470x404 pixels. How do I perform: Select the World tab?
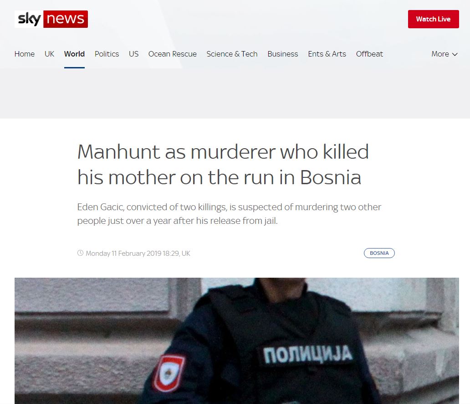(74, 54)
